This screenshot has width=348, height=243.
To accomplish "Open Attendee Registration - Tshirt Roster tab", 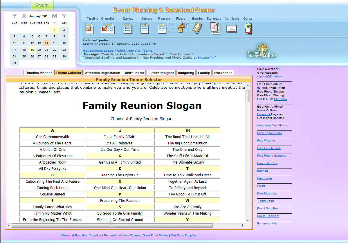I will [115, 73].
